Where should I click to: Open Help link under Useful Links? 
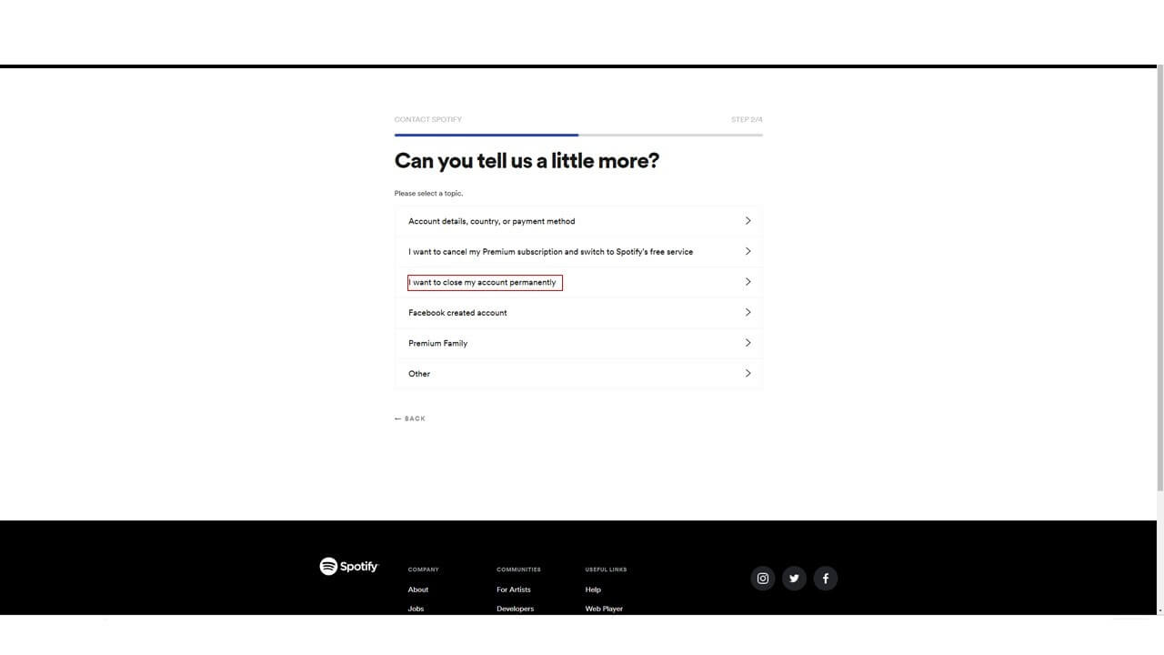pos(593,589)
